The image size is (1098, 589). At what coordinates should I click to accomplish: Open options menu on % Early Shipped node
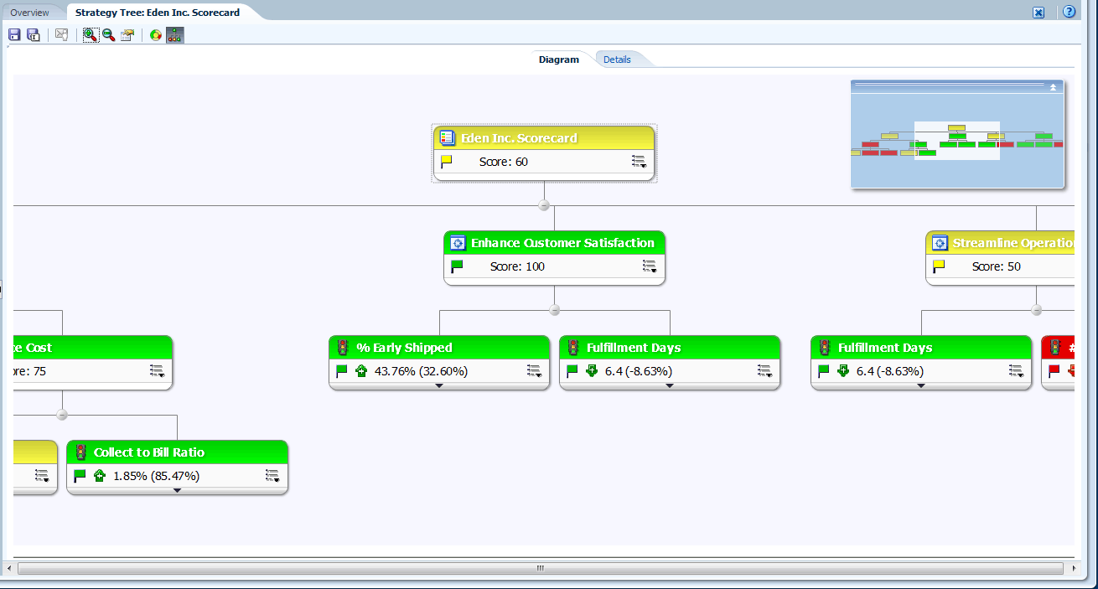[x=534, y=371]
